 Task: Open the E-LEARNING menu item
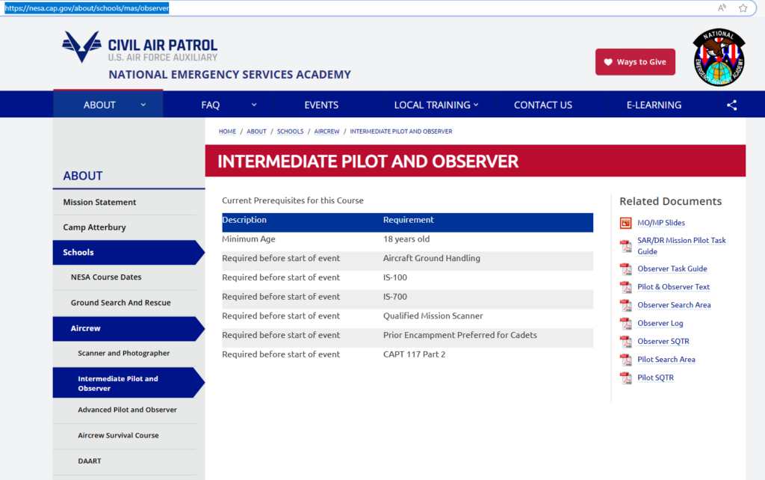[654, 105]
